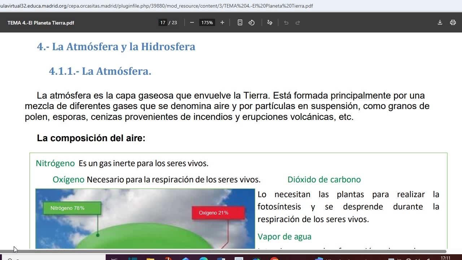Click the sentence 'Es un gas inerte para los seres vivos.'
This screenshot has height=260, width=462.
(144, 163)
